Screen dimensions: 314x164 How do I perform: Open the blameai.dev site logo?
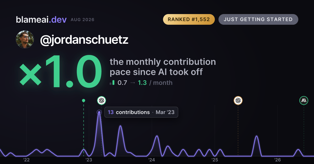coord(41,20)
